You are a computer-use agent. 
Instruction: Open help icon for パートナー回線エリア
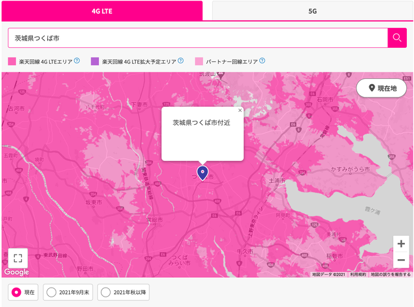click(x=262, y=61)
